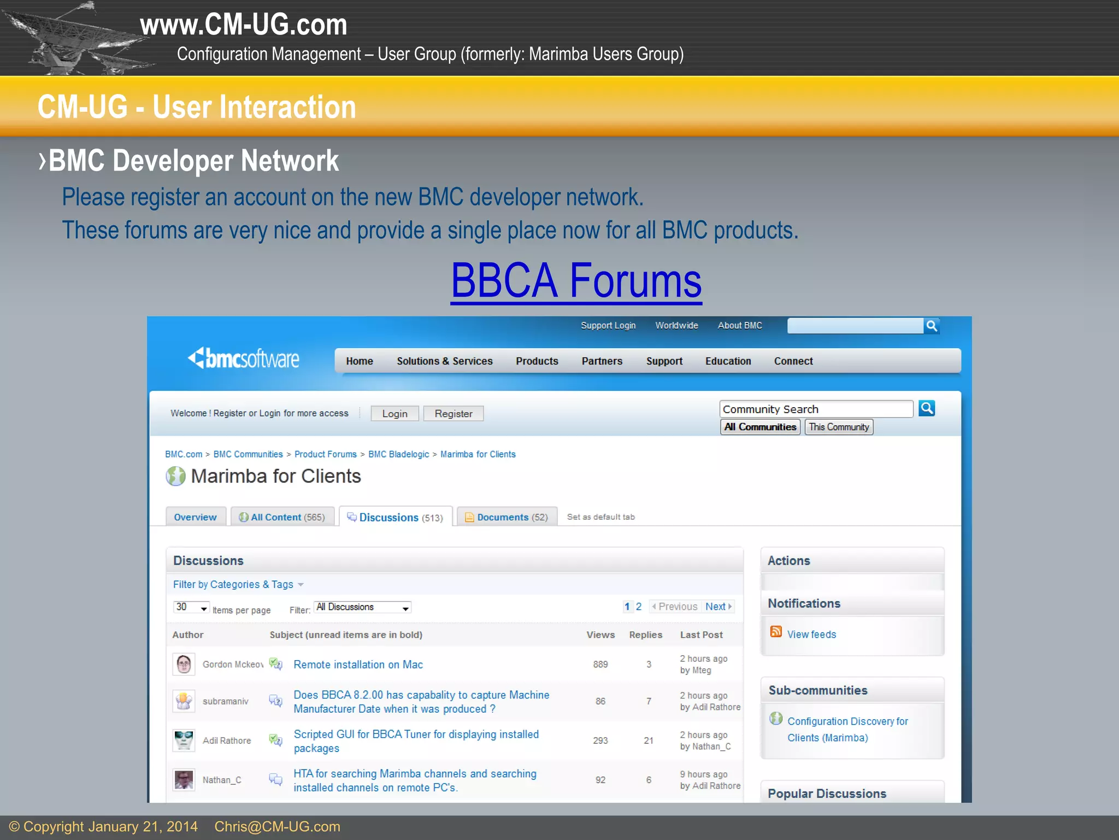Click the globe icon beside Marimba for Clients title
This screenshot has height=840, width=1119.
(175, 476)
